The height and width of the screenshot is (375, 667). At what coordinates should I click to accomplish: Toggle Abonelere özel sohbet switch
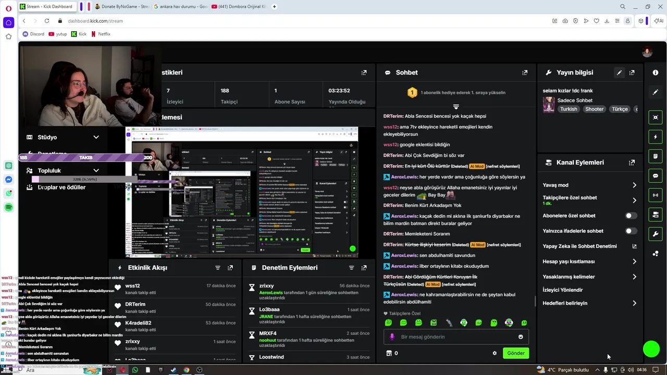tap(631, 216)
